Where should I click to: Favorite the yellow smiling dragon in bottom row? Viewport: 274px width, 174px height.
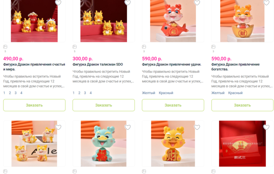pyautogui.click(x=197, y=127)
